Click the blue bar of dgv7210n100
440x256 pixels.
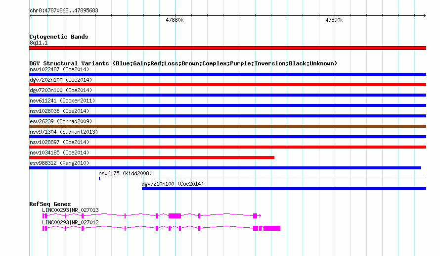[x=284, y=189]
